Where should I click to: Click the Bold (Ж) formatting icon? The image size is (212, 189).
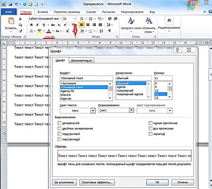click(x=31, y=25)
